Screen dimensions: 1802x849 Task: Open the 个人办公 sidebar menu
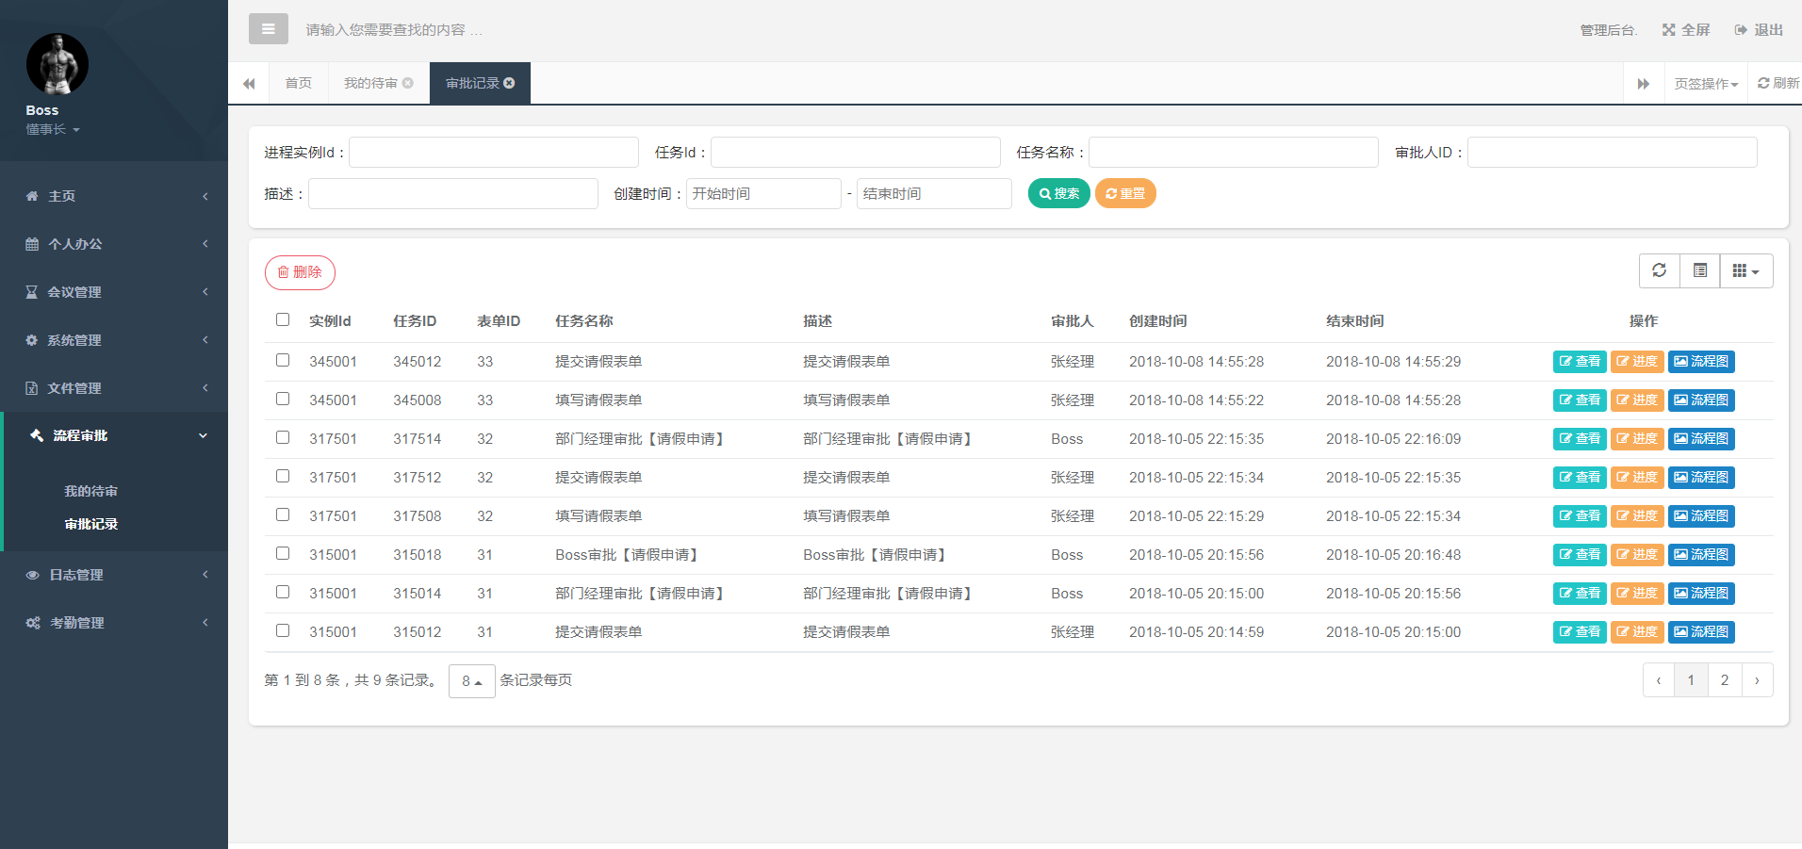tap(114, 244)
